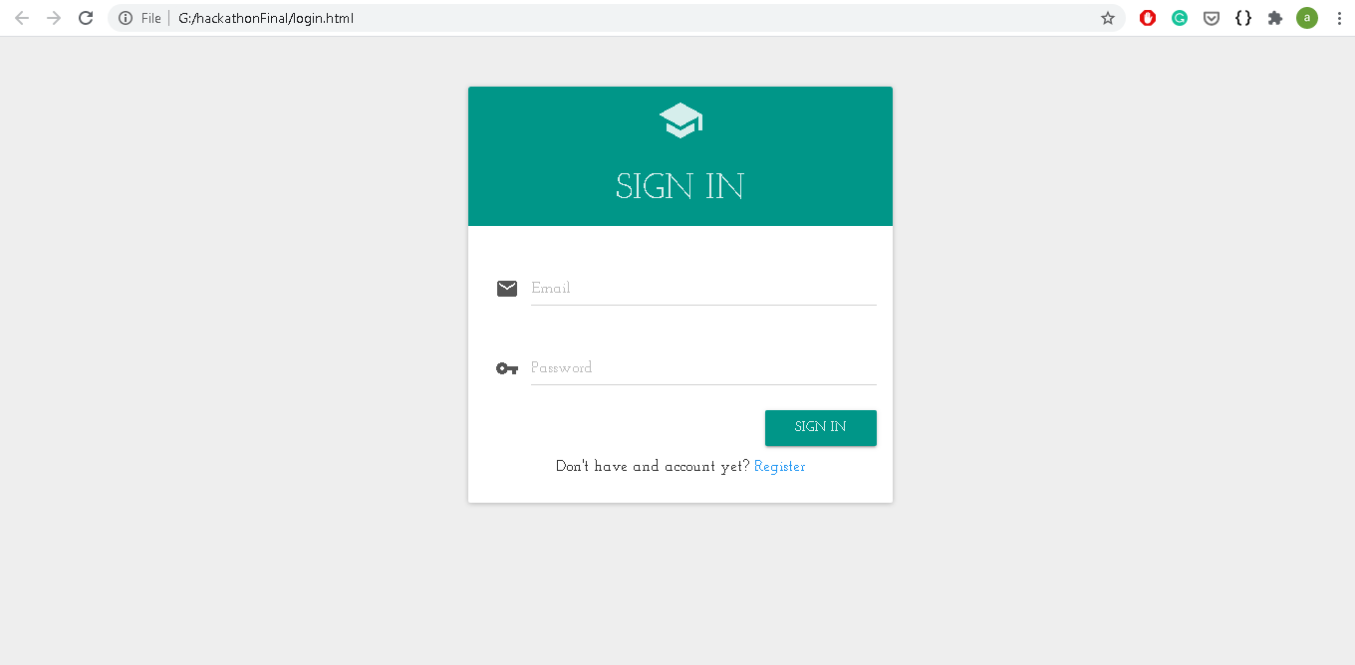This screenshot has height=665, width=1355.
Task: Click the browser forward arrow
Action: click(54, 18)
